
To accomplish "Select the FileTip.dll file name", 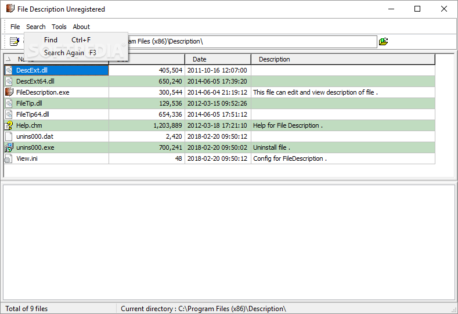I will pyautogui.click(x=29, y=103).
